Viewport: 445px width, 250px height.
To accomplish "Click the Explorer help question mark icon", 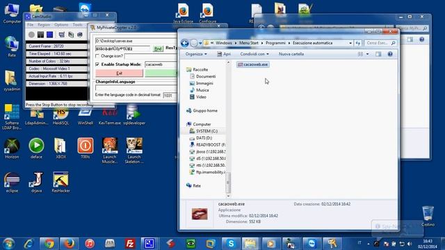I will pyautogui.click(x=390, y=54).
